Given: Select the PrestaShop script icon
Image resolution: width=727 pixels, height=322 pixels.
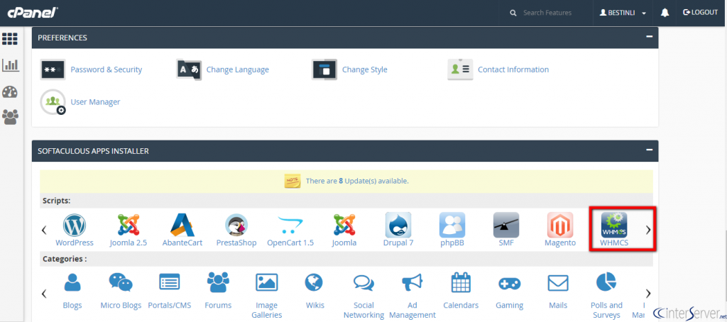Looking at the screenshot, I should click(x=236, y=225).
